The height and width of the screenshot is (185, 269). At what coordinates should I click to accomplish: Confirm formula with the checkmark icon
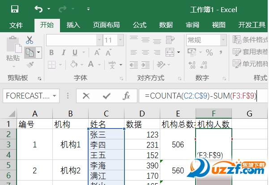point(107,95)
